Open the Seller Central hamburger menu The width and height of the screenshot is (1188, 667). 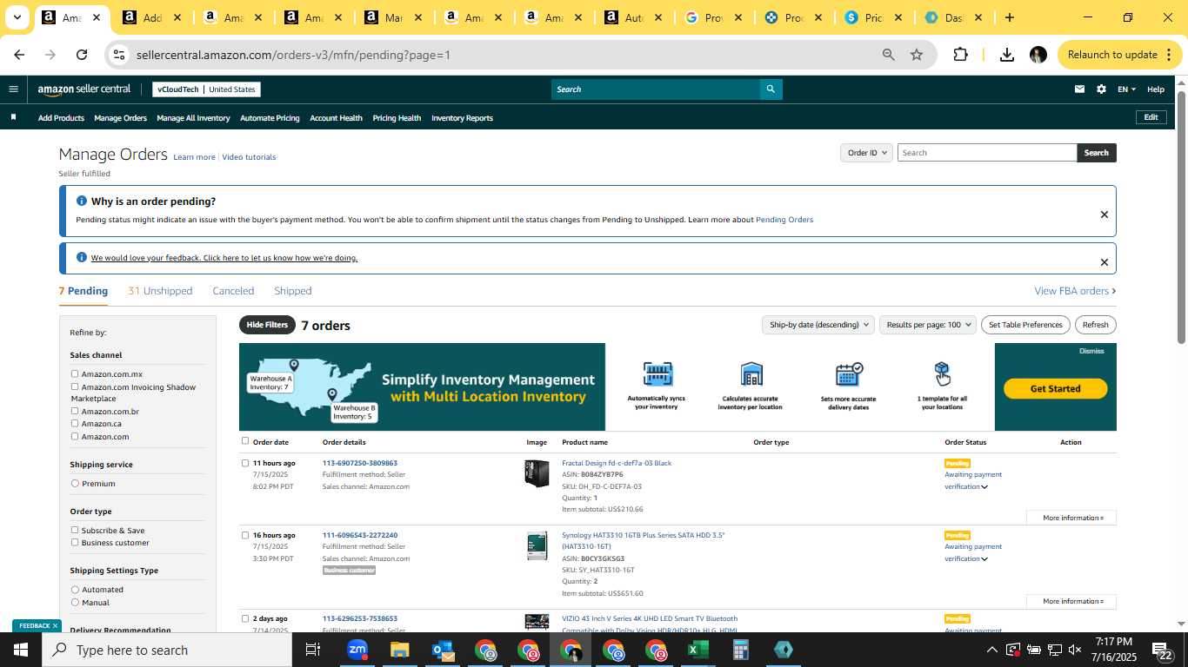[13, 89]
